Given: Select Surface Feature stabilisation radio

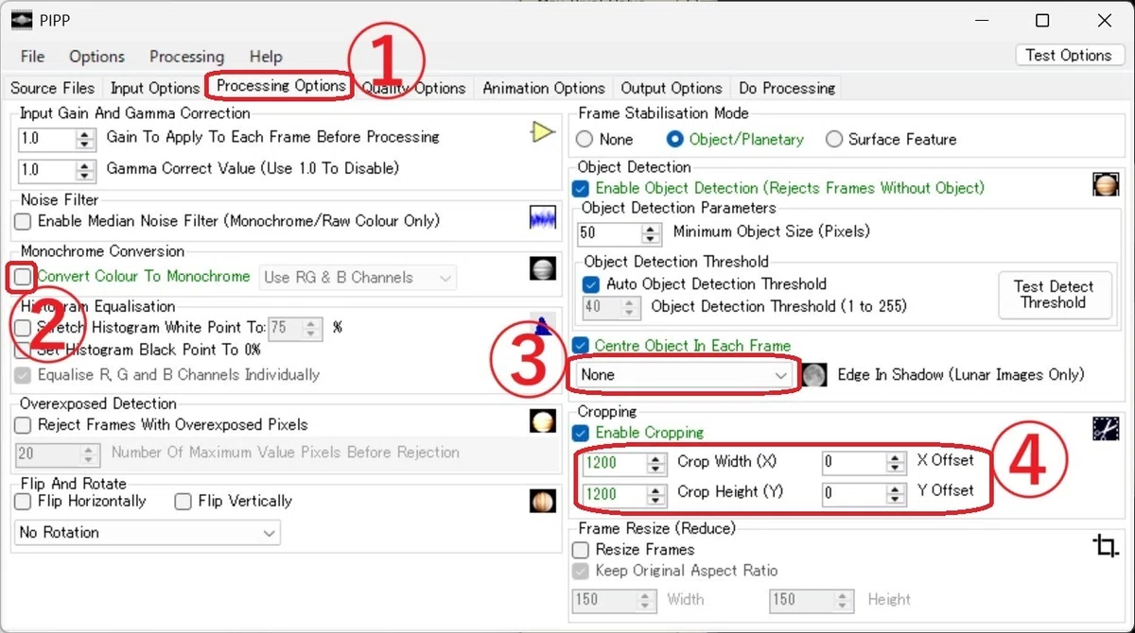Looking at the screenshot, I should [x=834, y=139].
